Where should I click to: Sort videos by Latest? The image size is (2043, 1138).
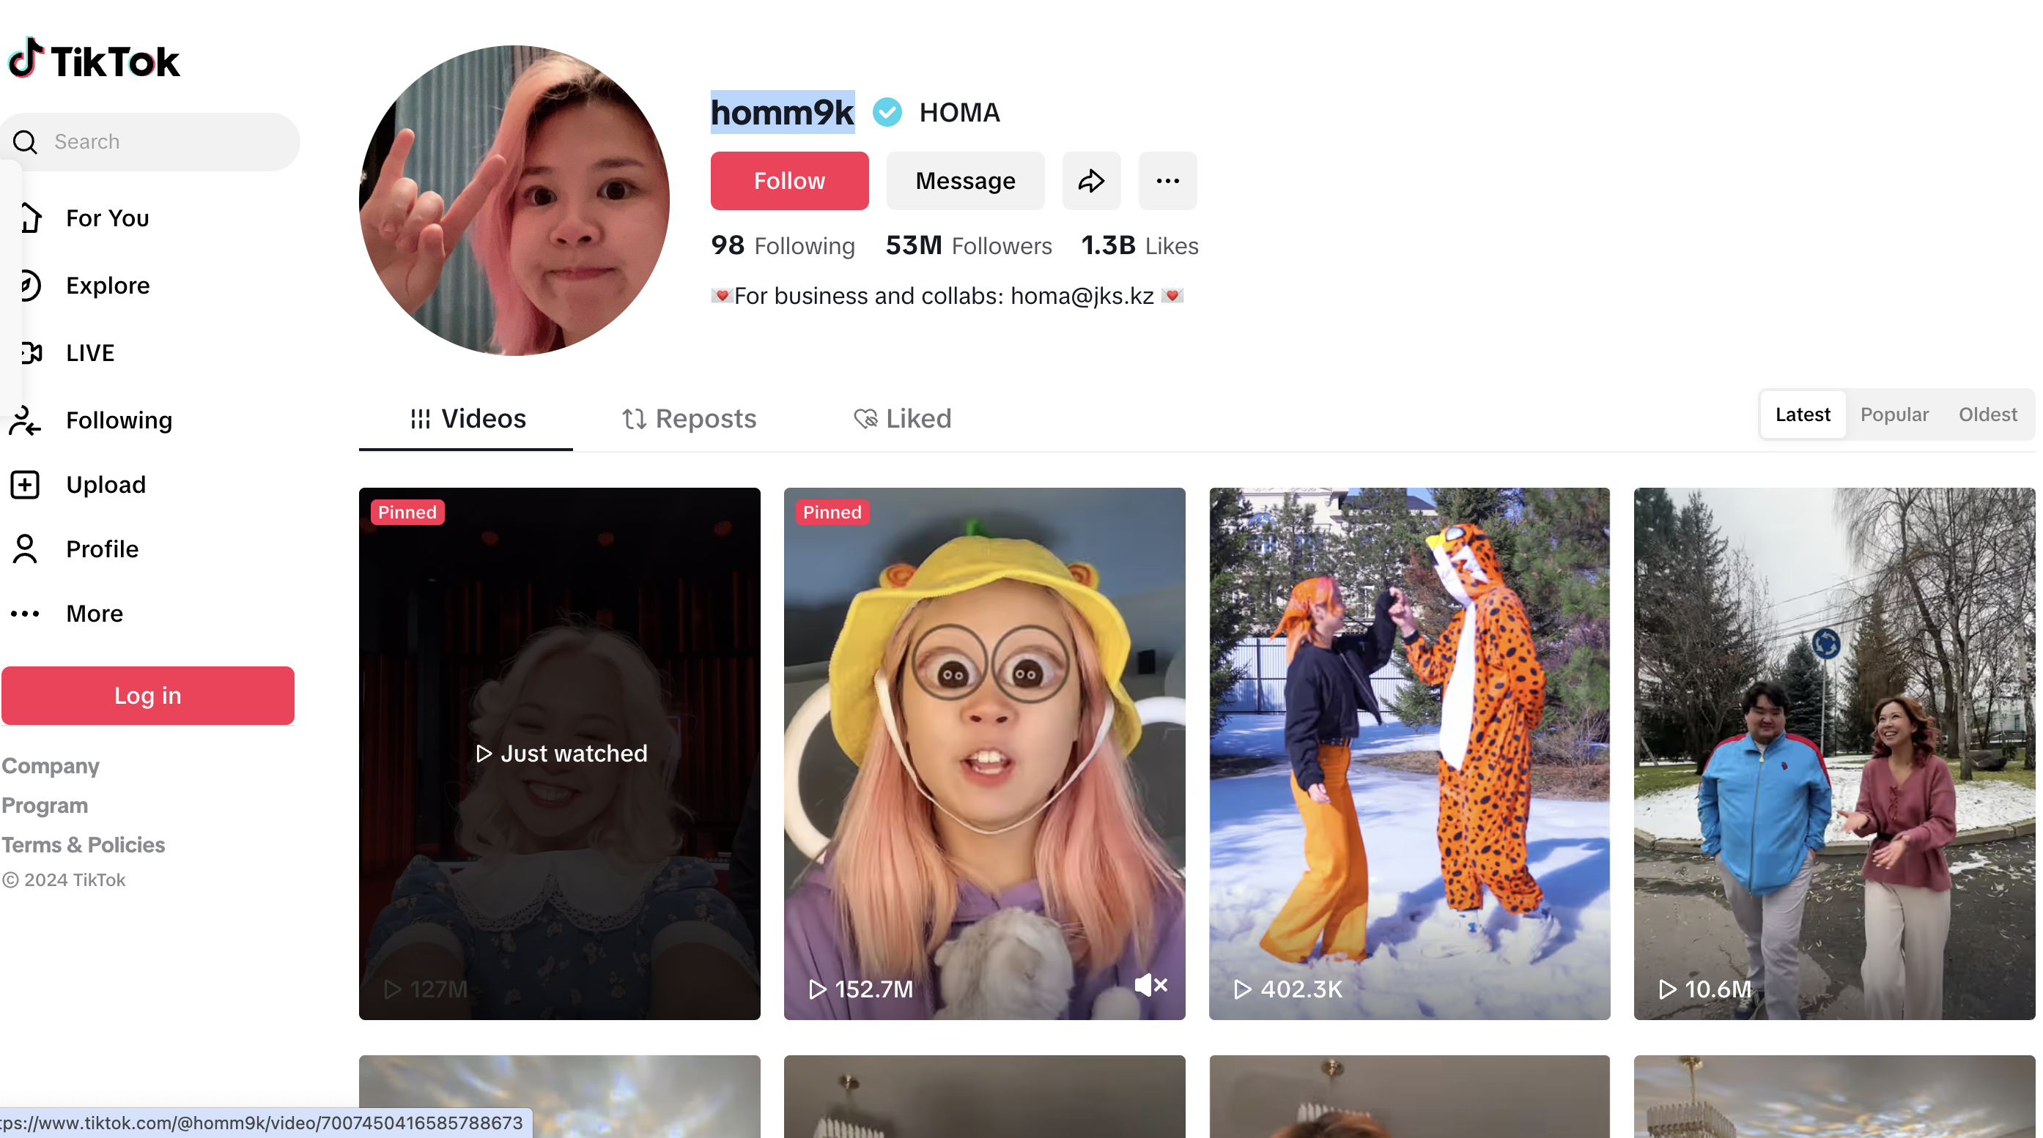point(1802,414)
